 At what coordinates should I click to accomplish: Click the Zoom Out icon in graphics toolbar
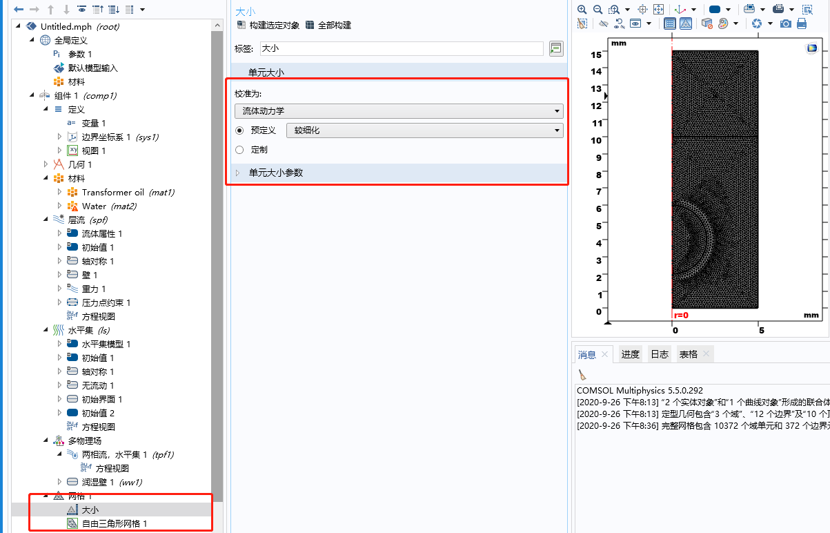click(x=597, y=10)
